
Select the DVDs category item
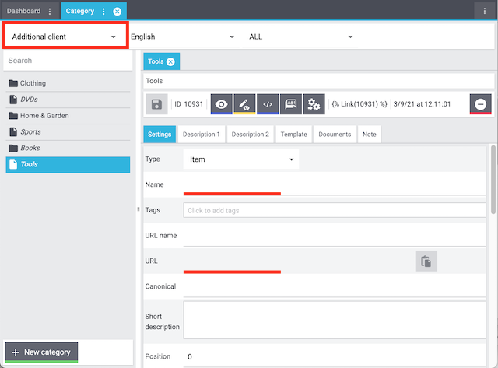pos(29,100)
